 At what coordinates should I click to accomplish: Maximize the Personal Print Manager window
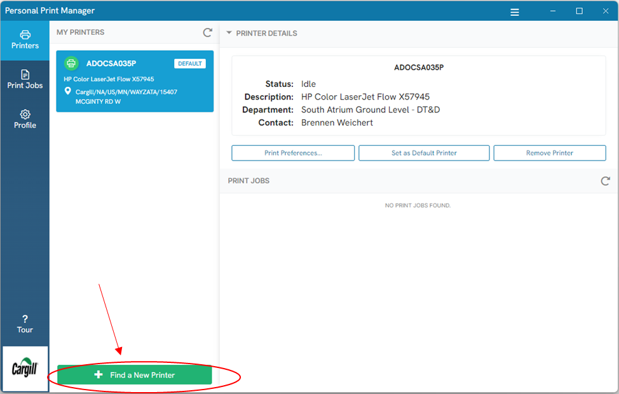(579, 11)
